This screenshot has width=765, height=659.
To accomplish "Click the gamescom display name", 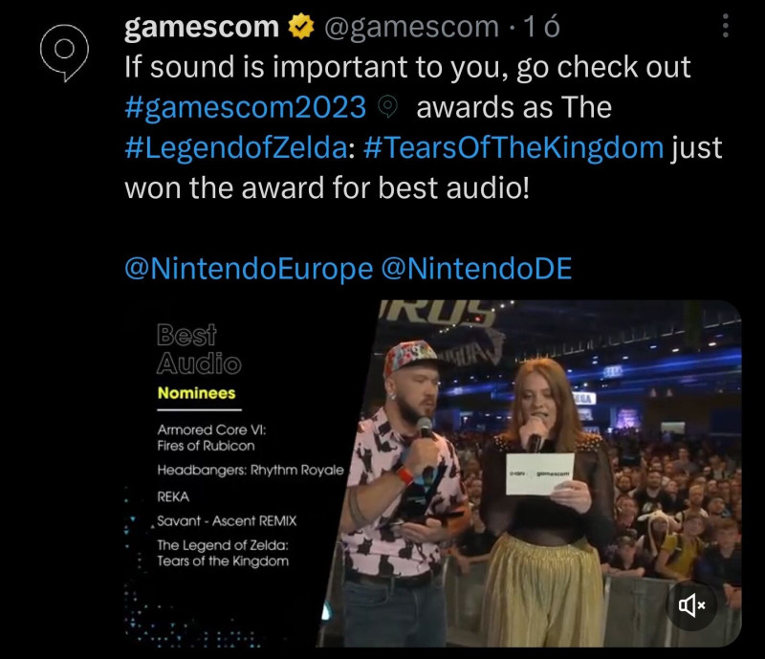I will click(x=202, y=27).
